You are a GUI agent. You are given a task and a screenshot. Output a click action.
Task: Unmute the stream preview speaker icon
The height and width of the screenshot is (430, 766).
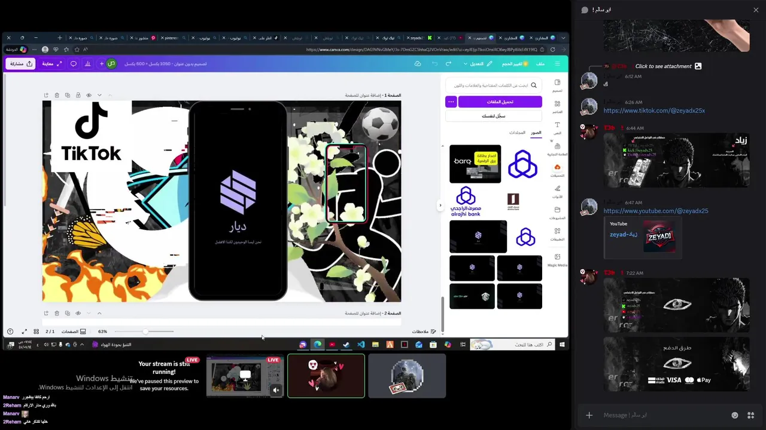pyautogui.click(x=276, y=390)
